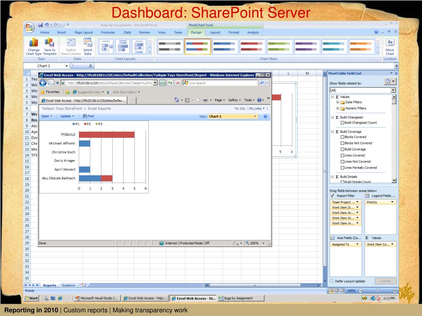Open Change Chart Type
This screenshot has width=422, height=316.
[x=34, y=47]
